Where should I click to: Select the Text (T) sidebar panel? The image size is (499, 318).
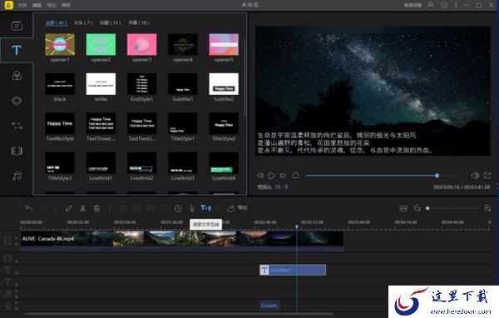17,50
